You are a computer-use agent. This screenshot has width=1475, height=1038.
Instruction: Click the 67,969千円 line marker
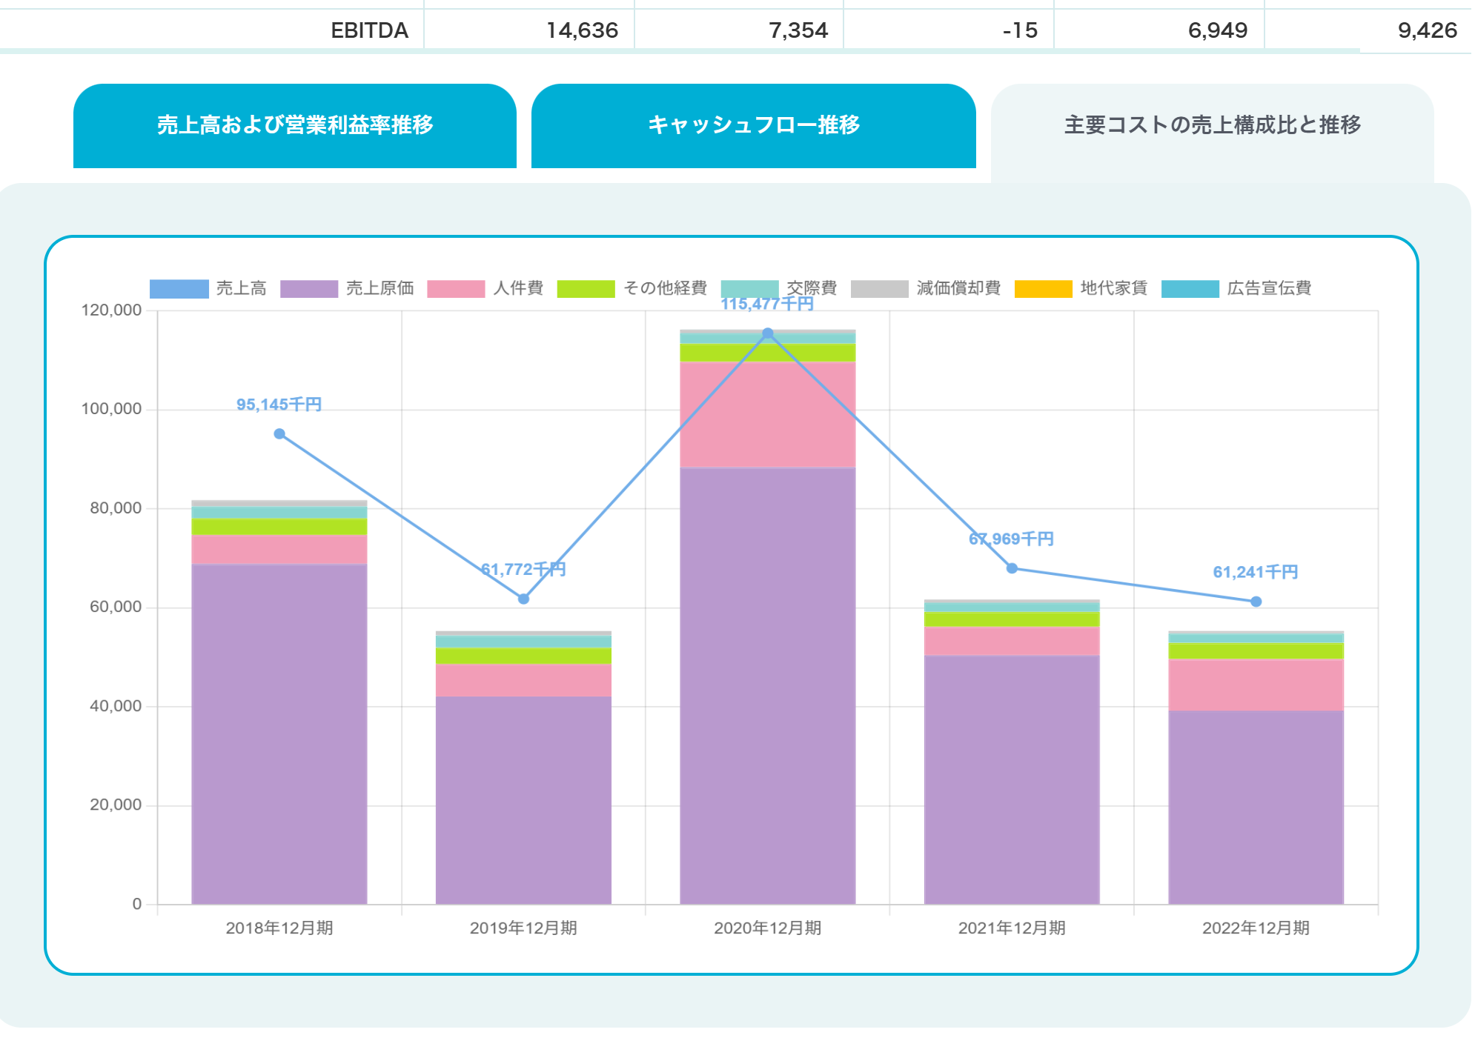1011,568
